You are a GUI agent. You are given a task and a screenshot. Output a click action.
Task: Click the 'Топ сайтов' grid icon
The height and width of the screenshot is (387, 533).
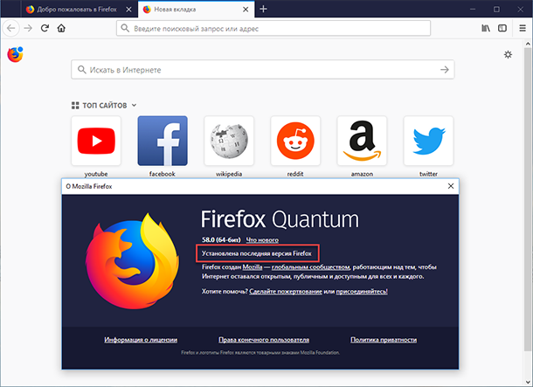(75, 106)
